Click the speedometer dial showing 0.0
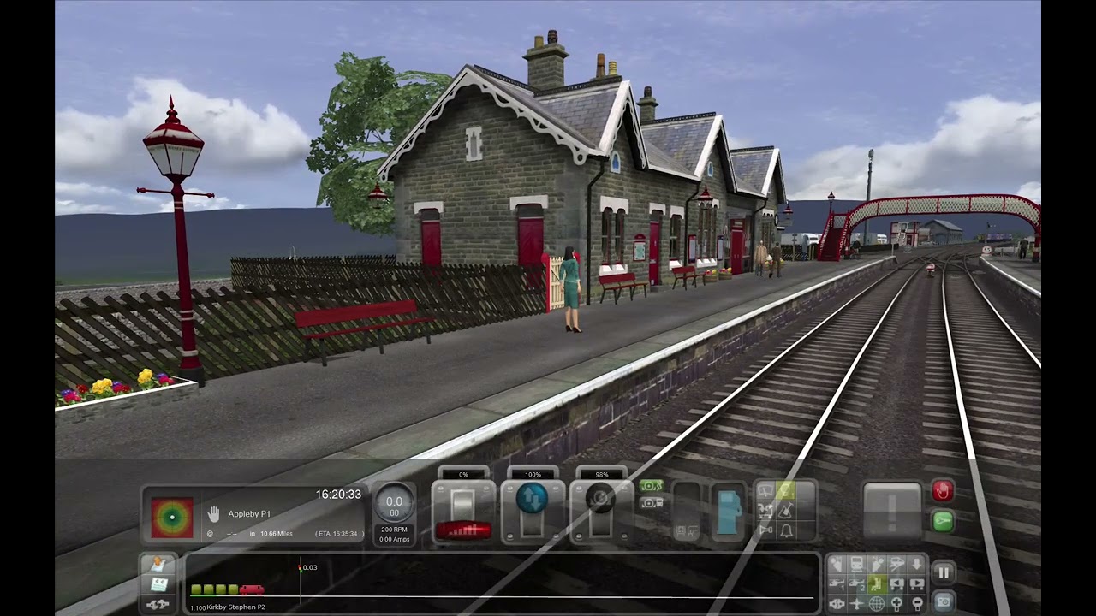1096x616 pixels. point(394,504)
